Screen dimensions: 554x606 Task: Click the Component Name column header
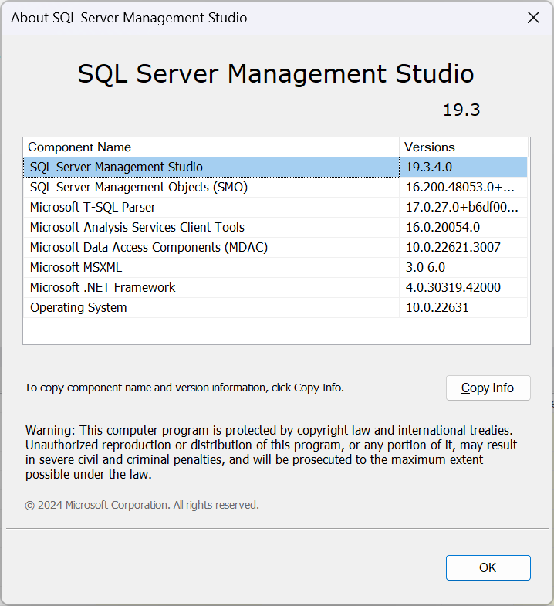click(211, 147)
